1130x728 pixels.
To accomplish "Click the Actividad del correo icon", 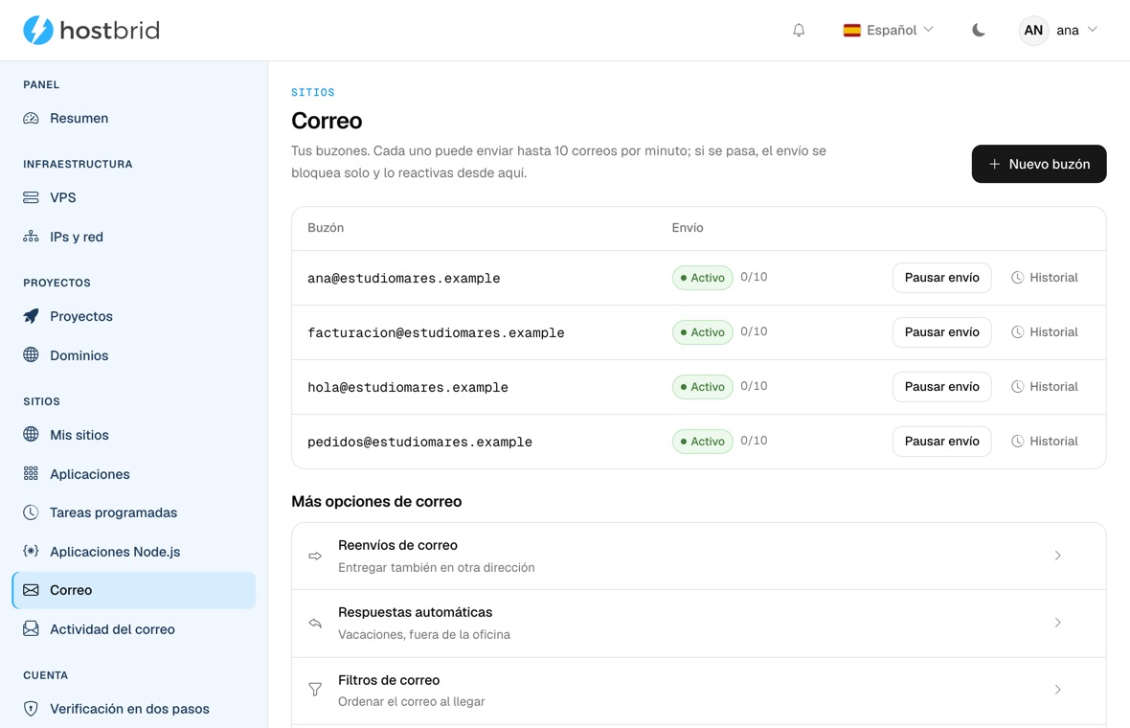I will pos(31,629).
